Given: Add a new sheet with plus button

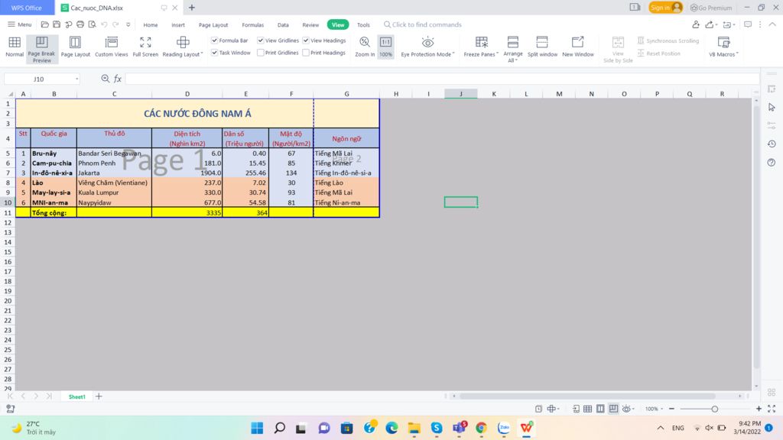Looking at the screenshot, I should [x=99, y=396].
